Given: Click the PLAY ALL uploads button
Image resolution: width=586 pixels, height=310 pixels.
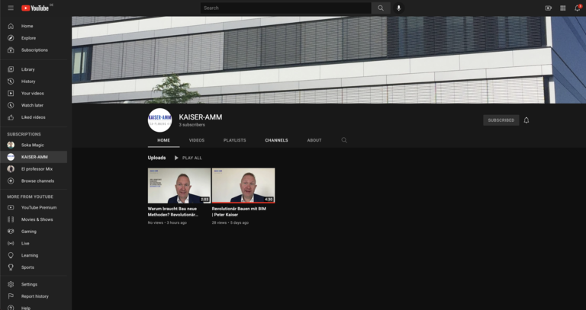Looking at the screenshot, I should (188, 158).
